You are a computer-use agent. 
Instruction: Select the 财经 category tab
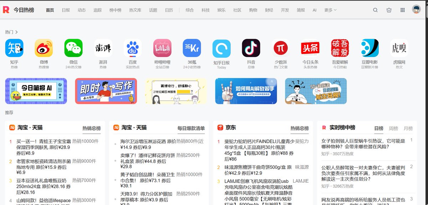(x=269, y=10)
